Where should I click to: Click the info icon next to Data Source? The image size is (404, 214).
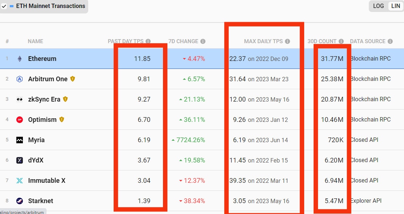tap(390, 41)
